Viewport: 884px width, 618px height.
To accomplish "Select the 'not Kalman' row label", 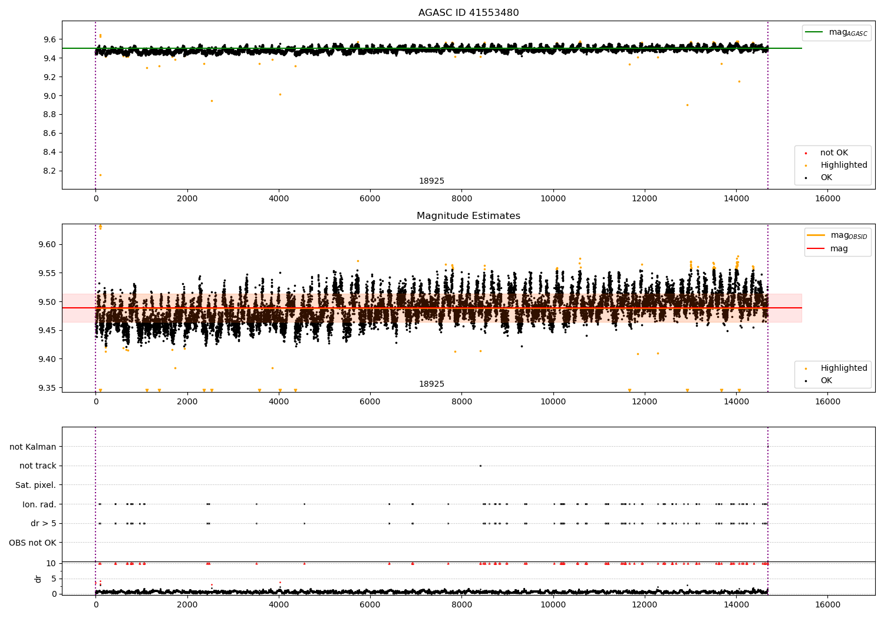I will (33, 447).
